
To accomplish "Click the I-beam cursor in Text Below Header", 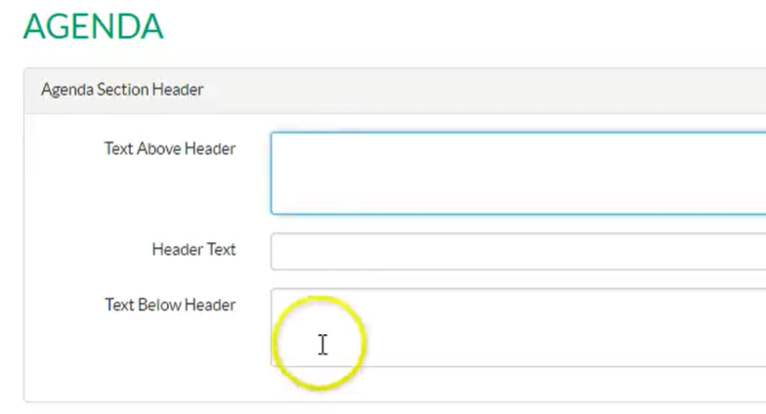I will tap(322, 344).
